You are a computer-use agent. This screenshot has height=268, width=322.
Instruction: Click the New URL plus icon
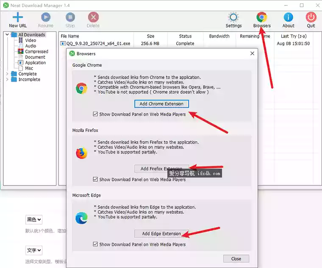point(17,17)
